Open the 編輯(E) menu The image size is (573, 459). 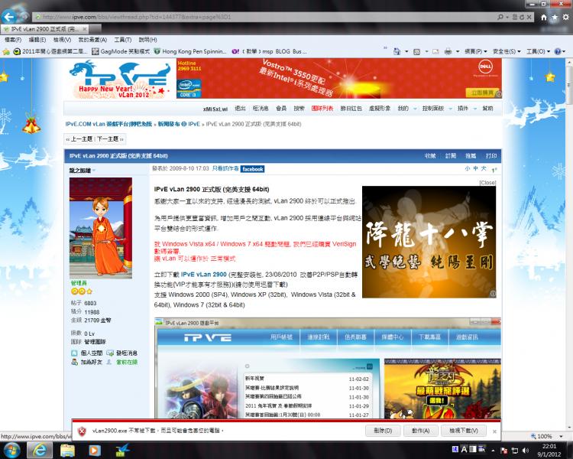tap(37, 40)
